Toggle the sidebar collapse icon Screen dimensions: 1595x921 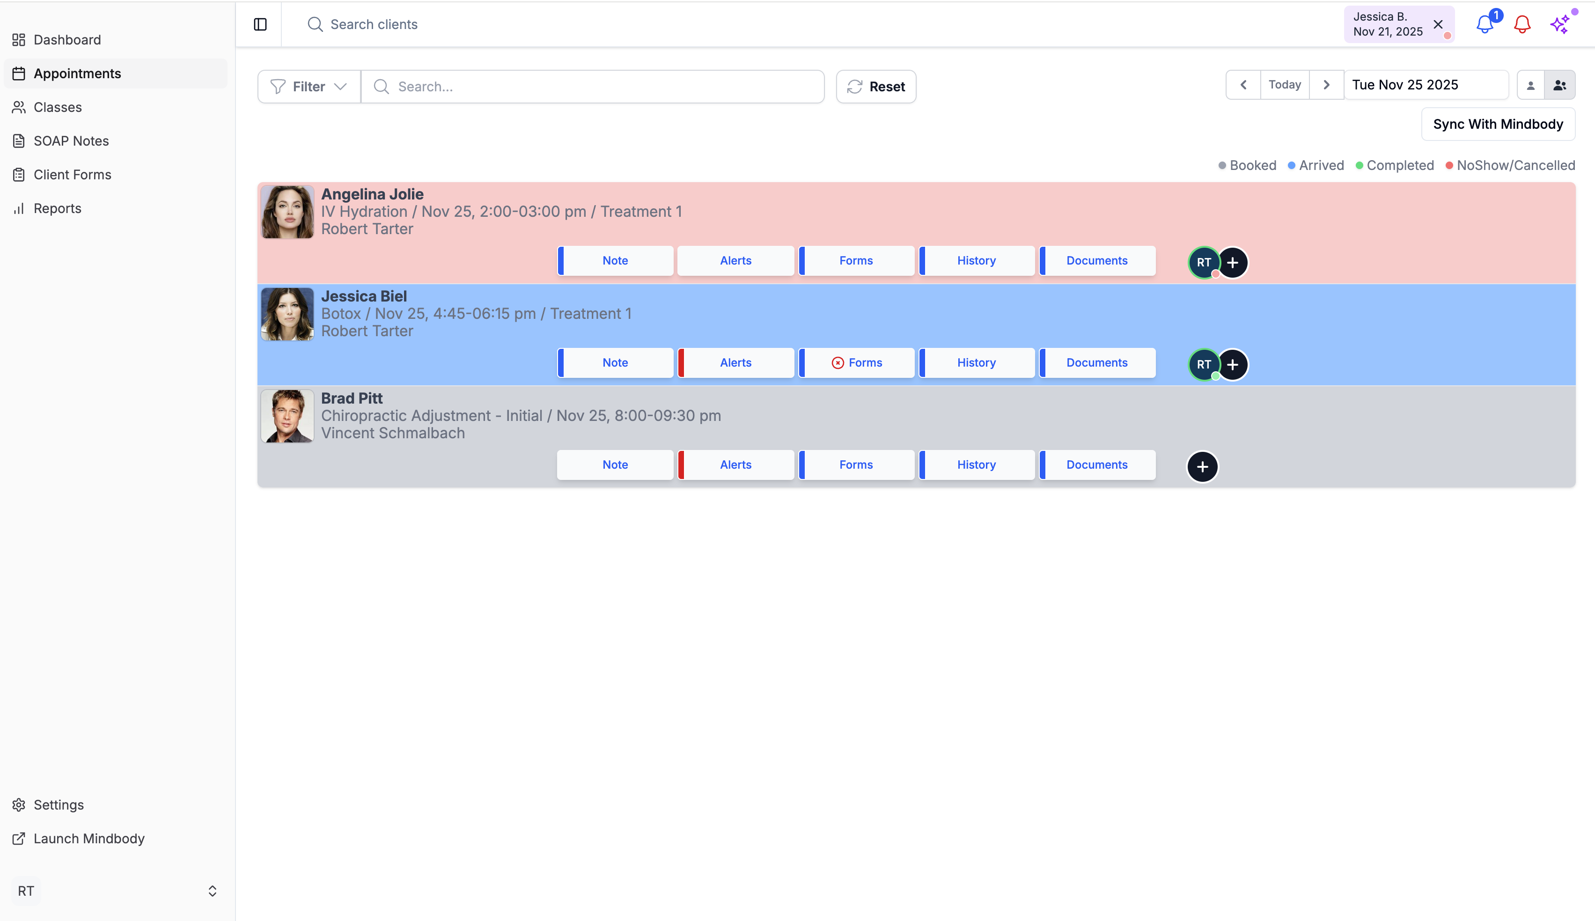coord(260,24)
